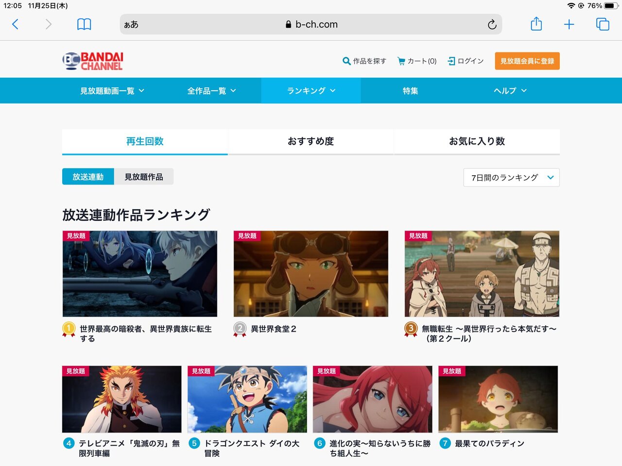This screenshot has height=466, width=622.
Task: Click the Bandai Channel logo
Action: click(x=93, y=61)
